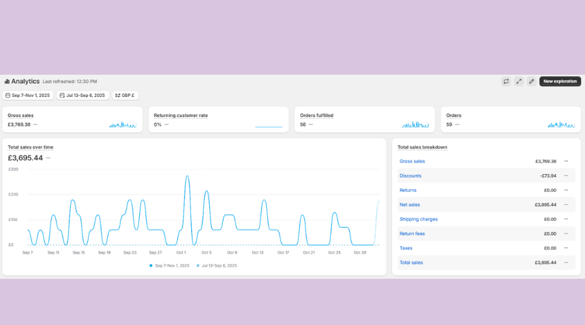Click the fullscreen expand icon
Viewport: 585px width, 325px height.
click(519, 81)
